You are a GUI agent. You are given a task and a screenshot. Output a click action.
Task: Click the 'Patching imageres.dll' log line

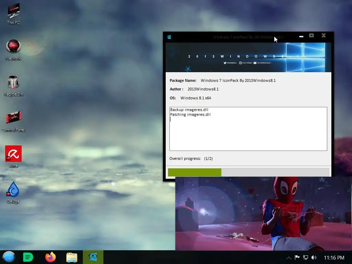point(190,114)
